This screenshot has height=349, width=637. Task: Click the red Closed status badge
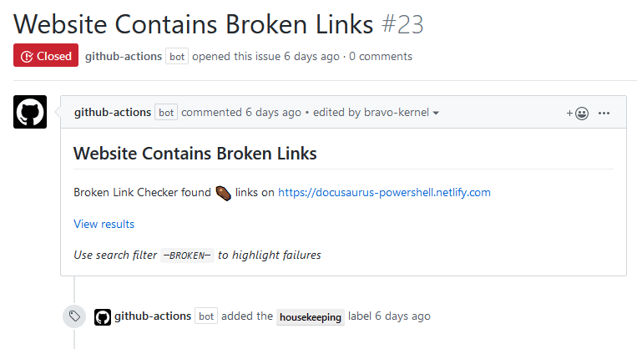pos(46,56)
